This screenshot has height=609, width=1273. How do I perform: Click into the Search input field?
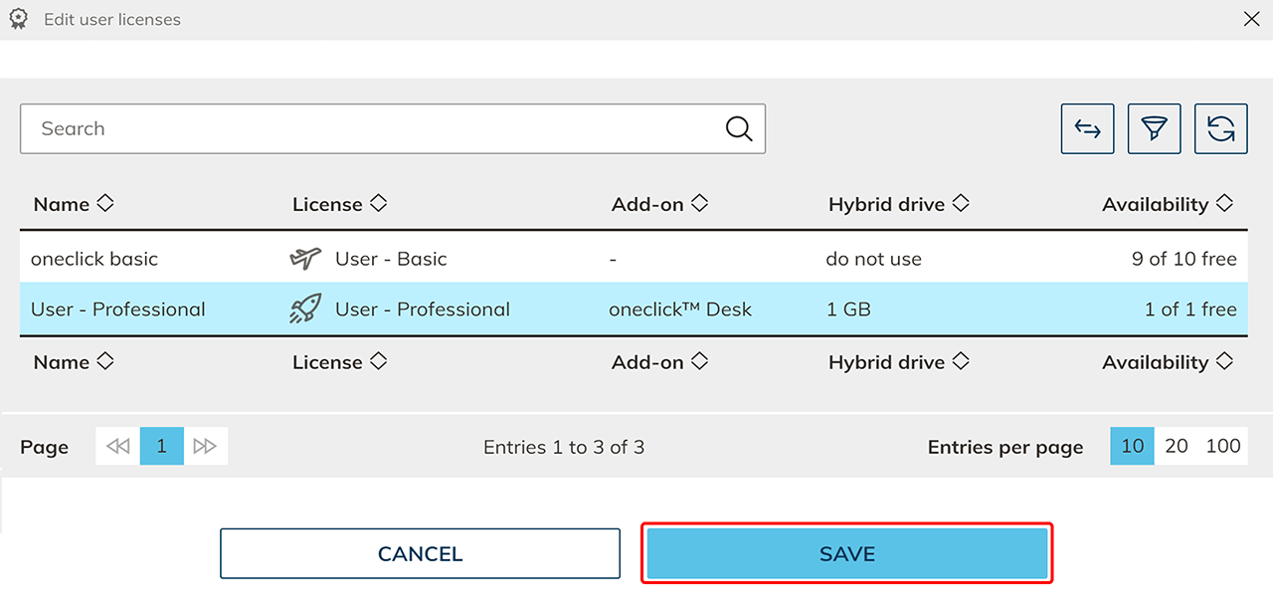pyautogui.click(x=368, y=129)
